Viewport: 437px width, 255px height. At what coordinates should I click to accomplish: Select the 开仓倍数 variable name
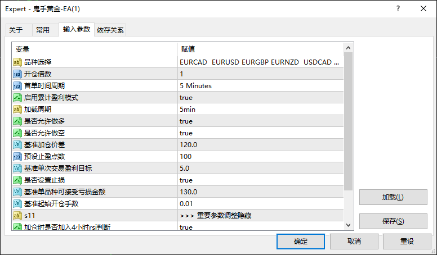click(38, 74)
